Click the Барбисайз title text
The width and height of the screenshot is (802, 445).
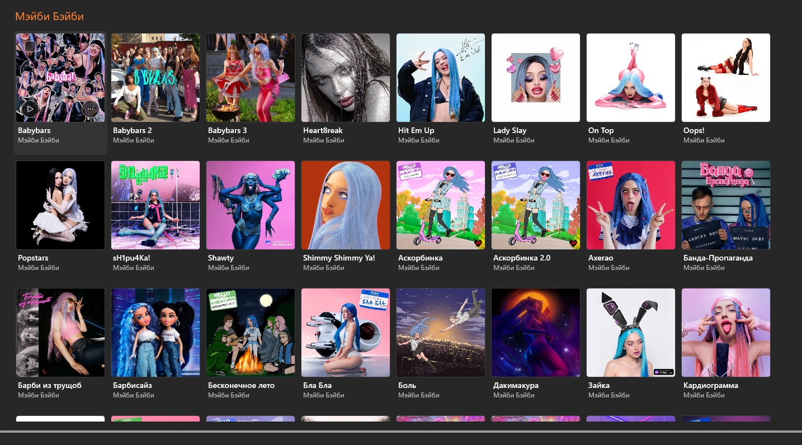tap(133, 385)
